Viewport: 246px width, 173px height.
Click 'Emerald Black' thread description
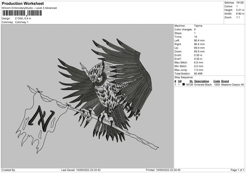click(x=203, y=84)
